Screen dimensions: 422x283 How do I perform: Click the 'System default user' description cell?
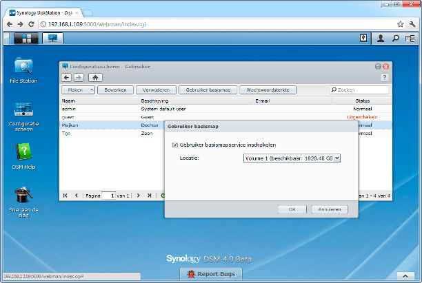163,109
